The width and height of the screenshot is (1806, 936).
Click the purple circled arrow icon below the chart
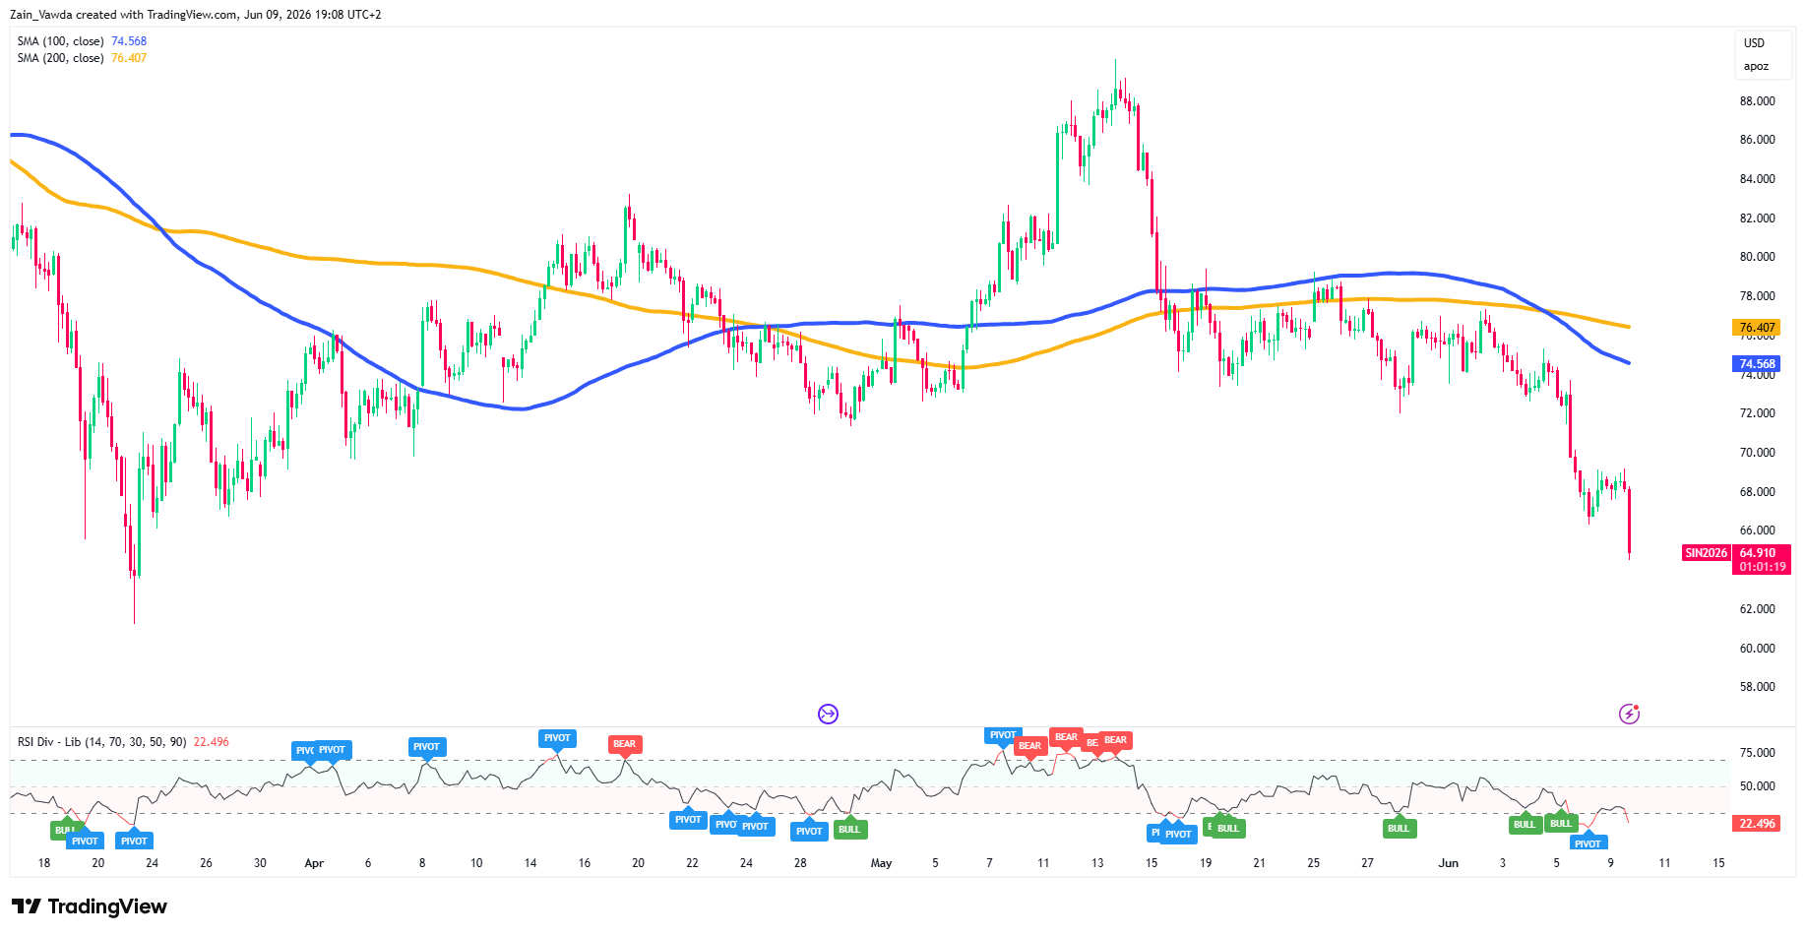coord(828,714)
